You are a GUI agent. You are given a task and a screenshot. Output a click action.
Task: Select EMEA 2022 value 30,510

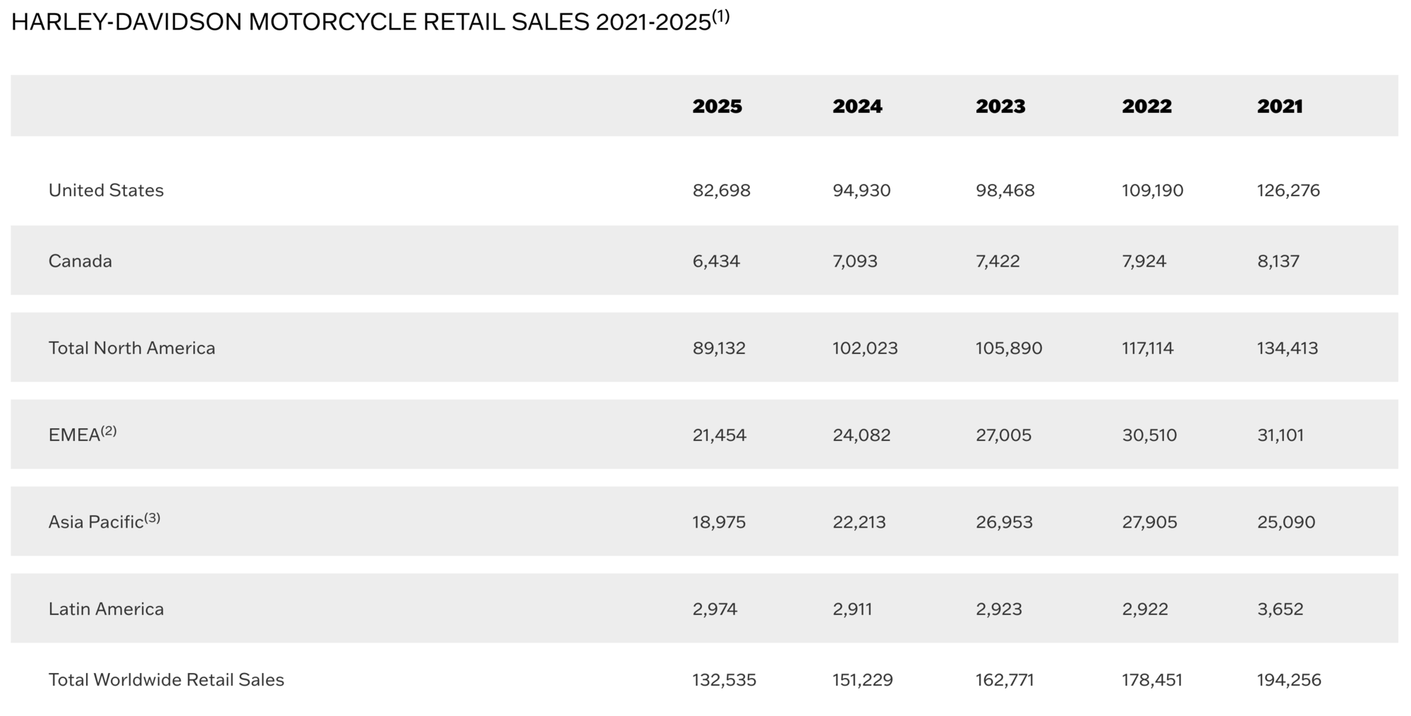(x=1149, y=435)
